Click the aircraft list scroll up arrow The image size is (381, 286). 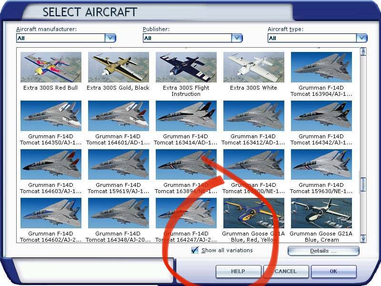coord(363,51)
